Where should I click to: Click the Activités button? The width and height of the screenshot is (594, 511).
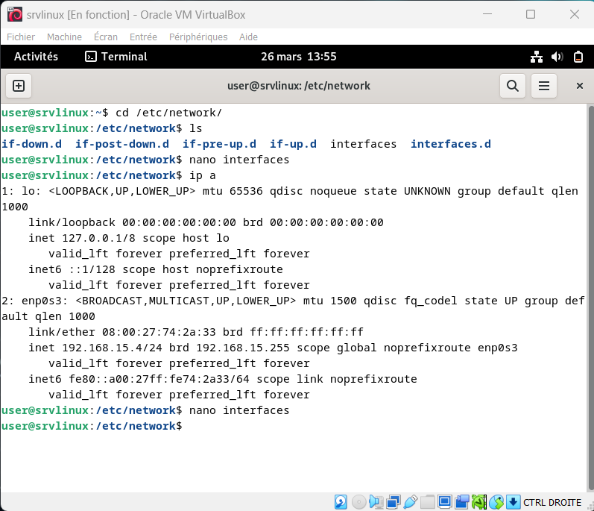[36, 57]
